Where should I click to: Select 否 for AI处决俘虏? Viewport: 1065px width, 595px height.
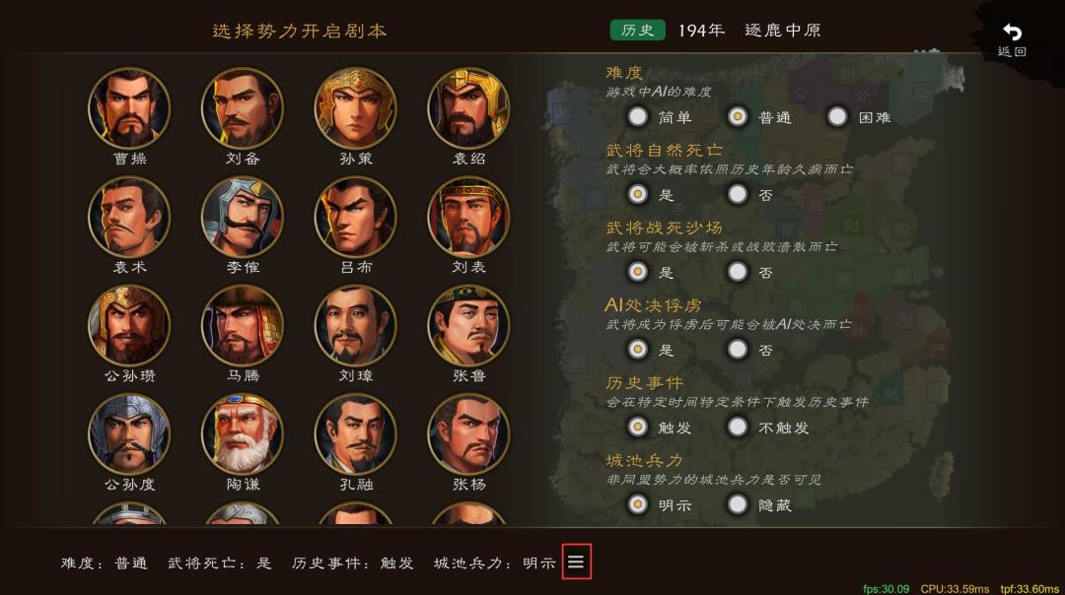pyautogui.click(x=738, y=350)
